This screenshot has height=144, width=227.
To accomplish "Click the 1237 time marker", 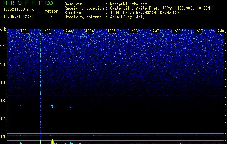I will point(155,31).
